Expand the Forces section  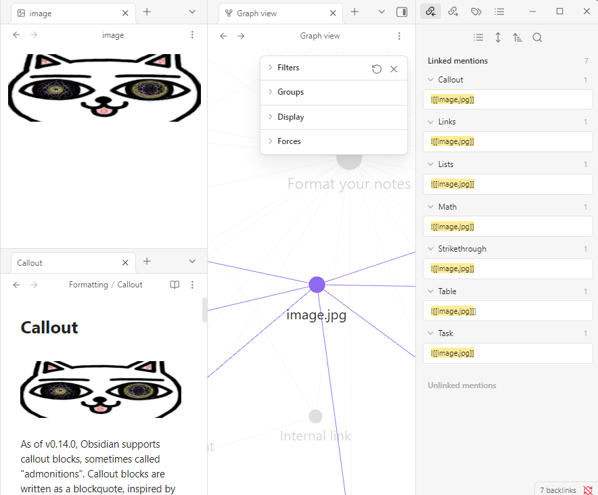point(289,141)
